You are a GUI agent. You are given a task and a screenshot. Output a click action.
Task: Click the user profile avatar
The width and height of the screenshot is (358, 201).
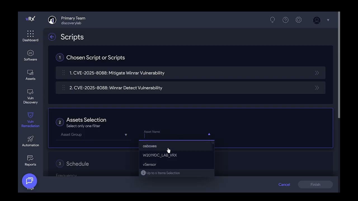(317, 20)
